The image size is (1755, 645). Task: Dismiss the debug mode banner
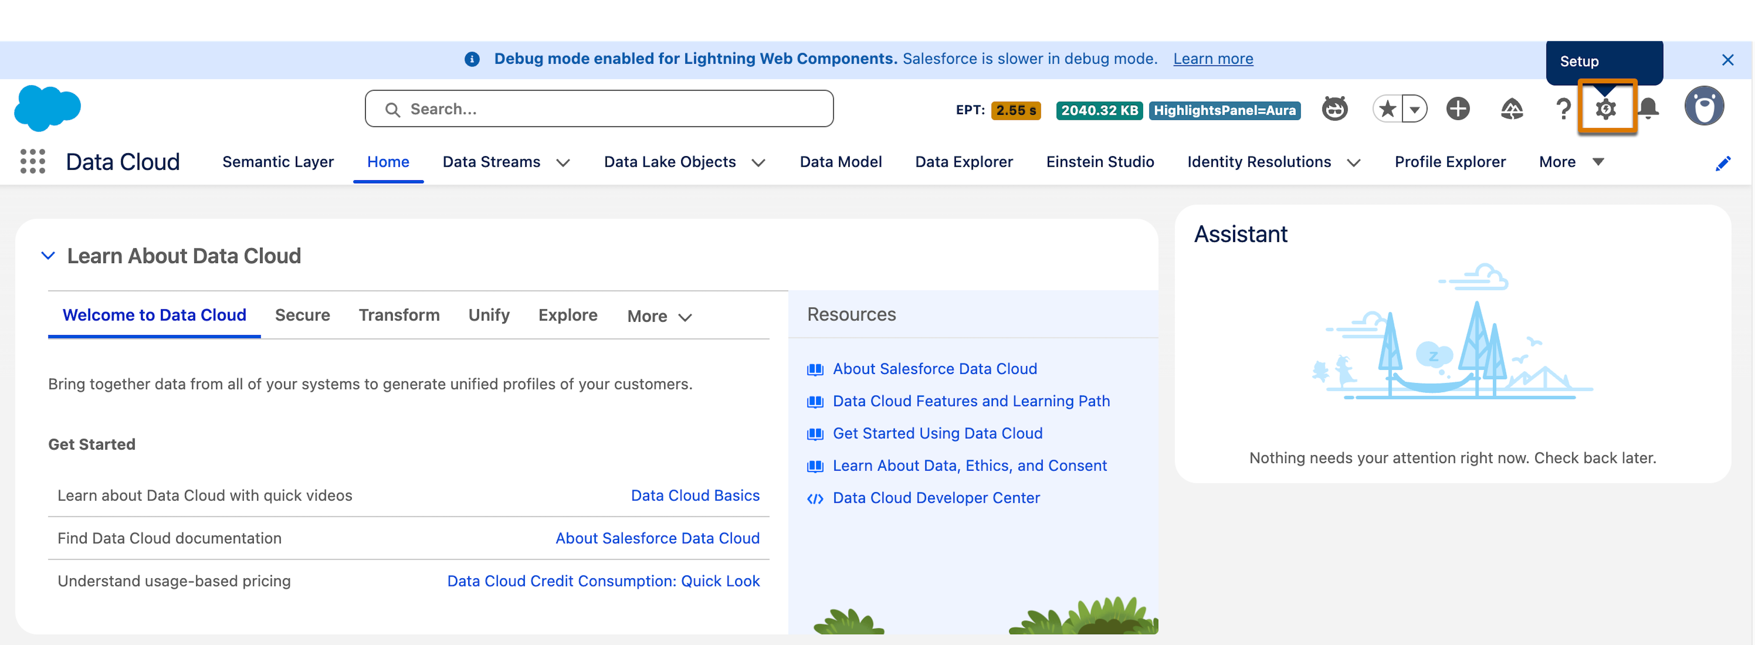pos(1727,60)
